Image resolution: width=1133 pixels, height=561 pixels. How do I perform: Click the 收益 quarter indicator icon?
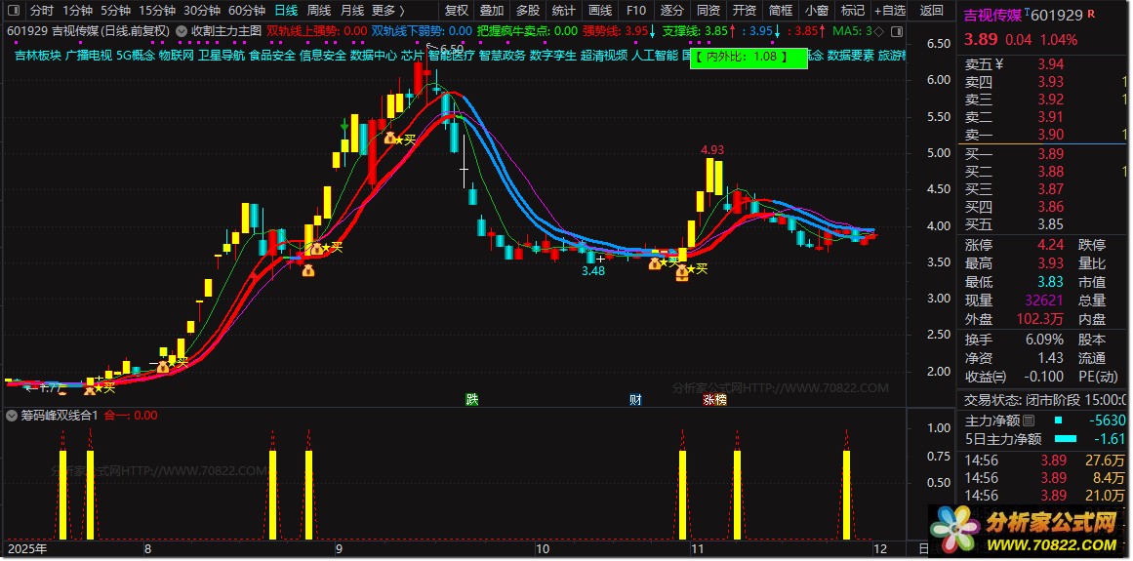[998, 377]
